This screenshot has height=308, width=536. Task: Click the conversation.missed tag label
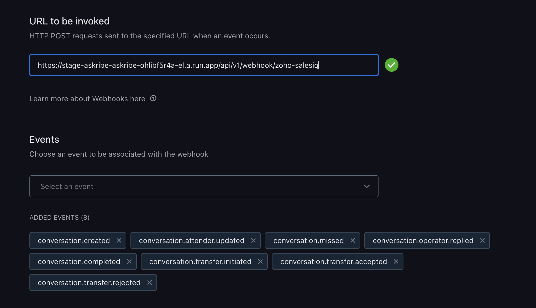308,240
